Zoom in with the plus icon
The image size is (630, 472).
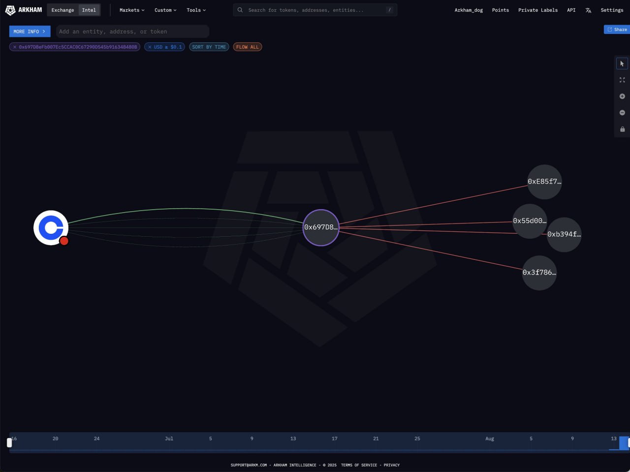tap(622, 96)
